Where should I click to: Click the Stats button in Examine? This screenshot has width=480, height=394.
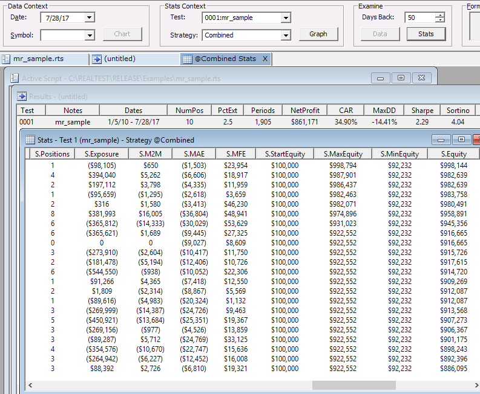pos(426,34)
